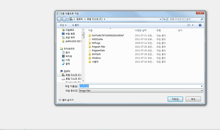Click the search magnifier icon
This screenshot has width=220, height=130.
click(202, 19)
